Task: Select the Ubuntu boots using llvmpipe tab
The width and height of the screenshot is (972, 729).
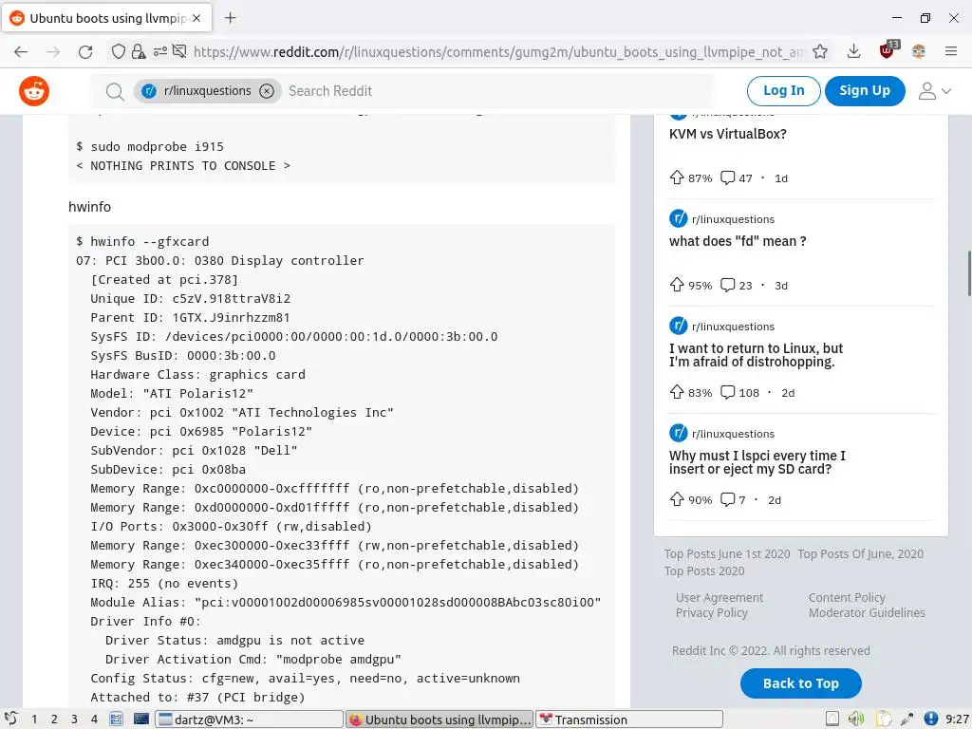Action: [x=106, y=18]
